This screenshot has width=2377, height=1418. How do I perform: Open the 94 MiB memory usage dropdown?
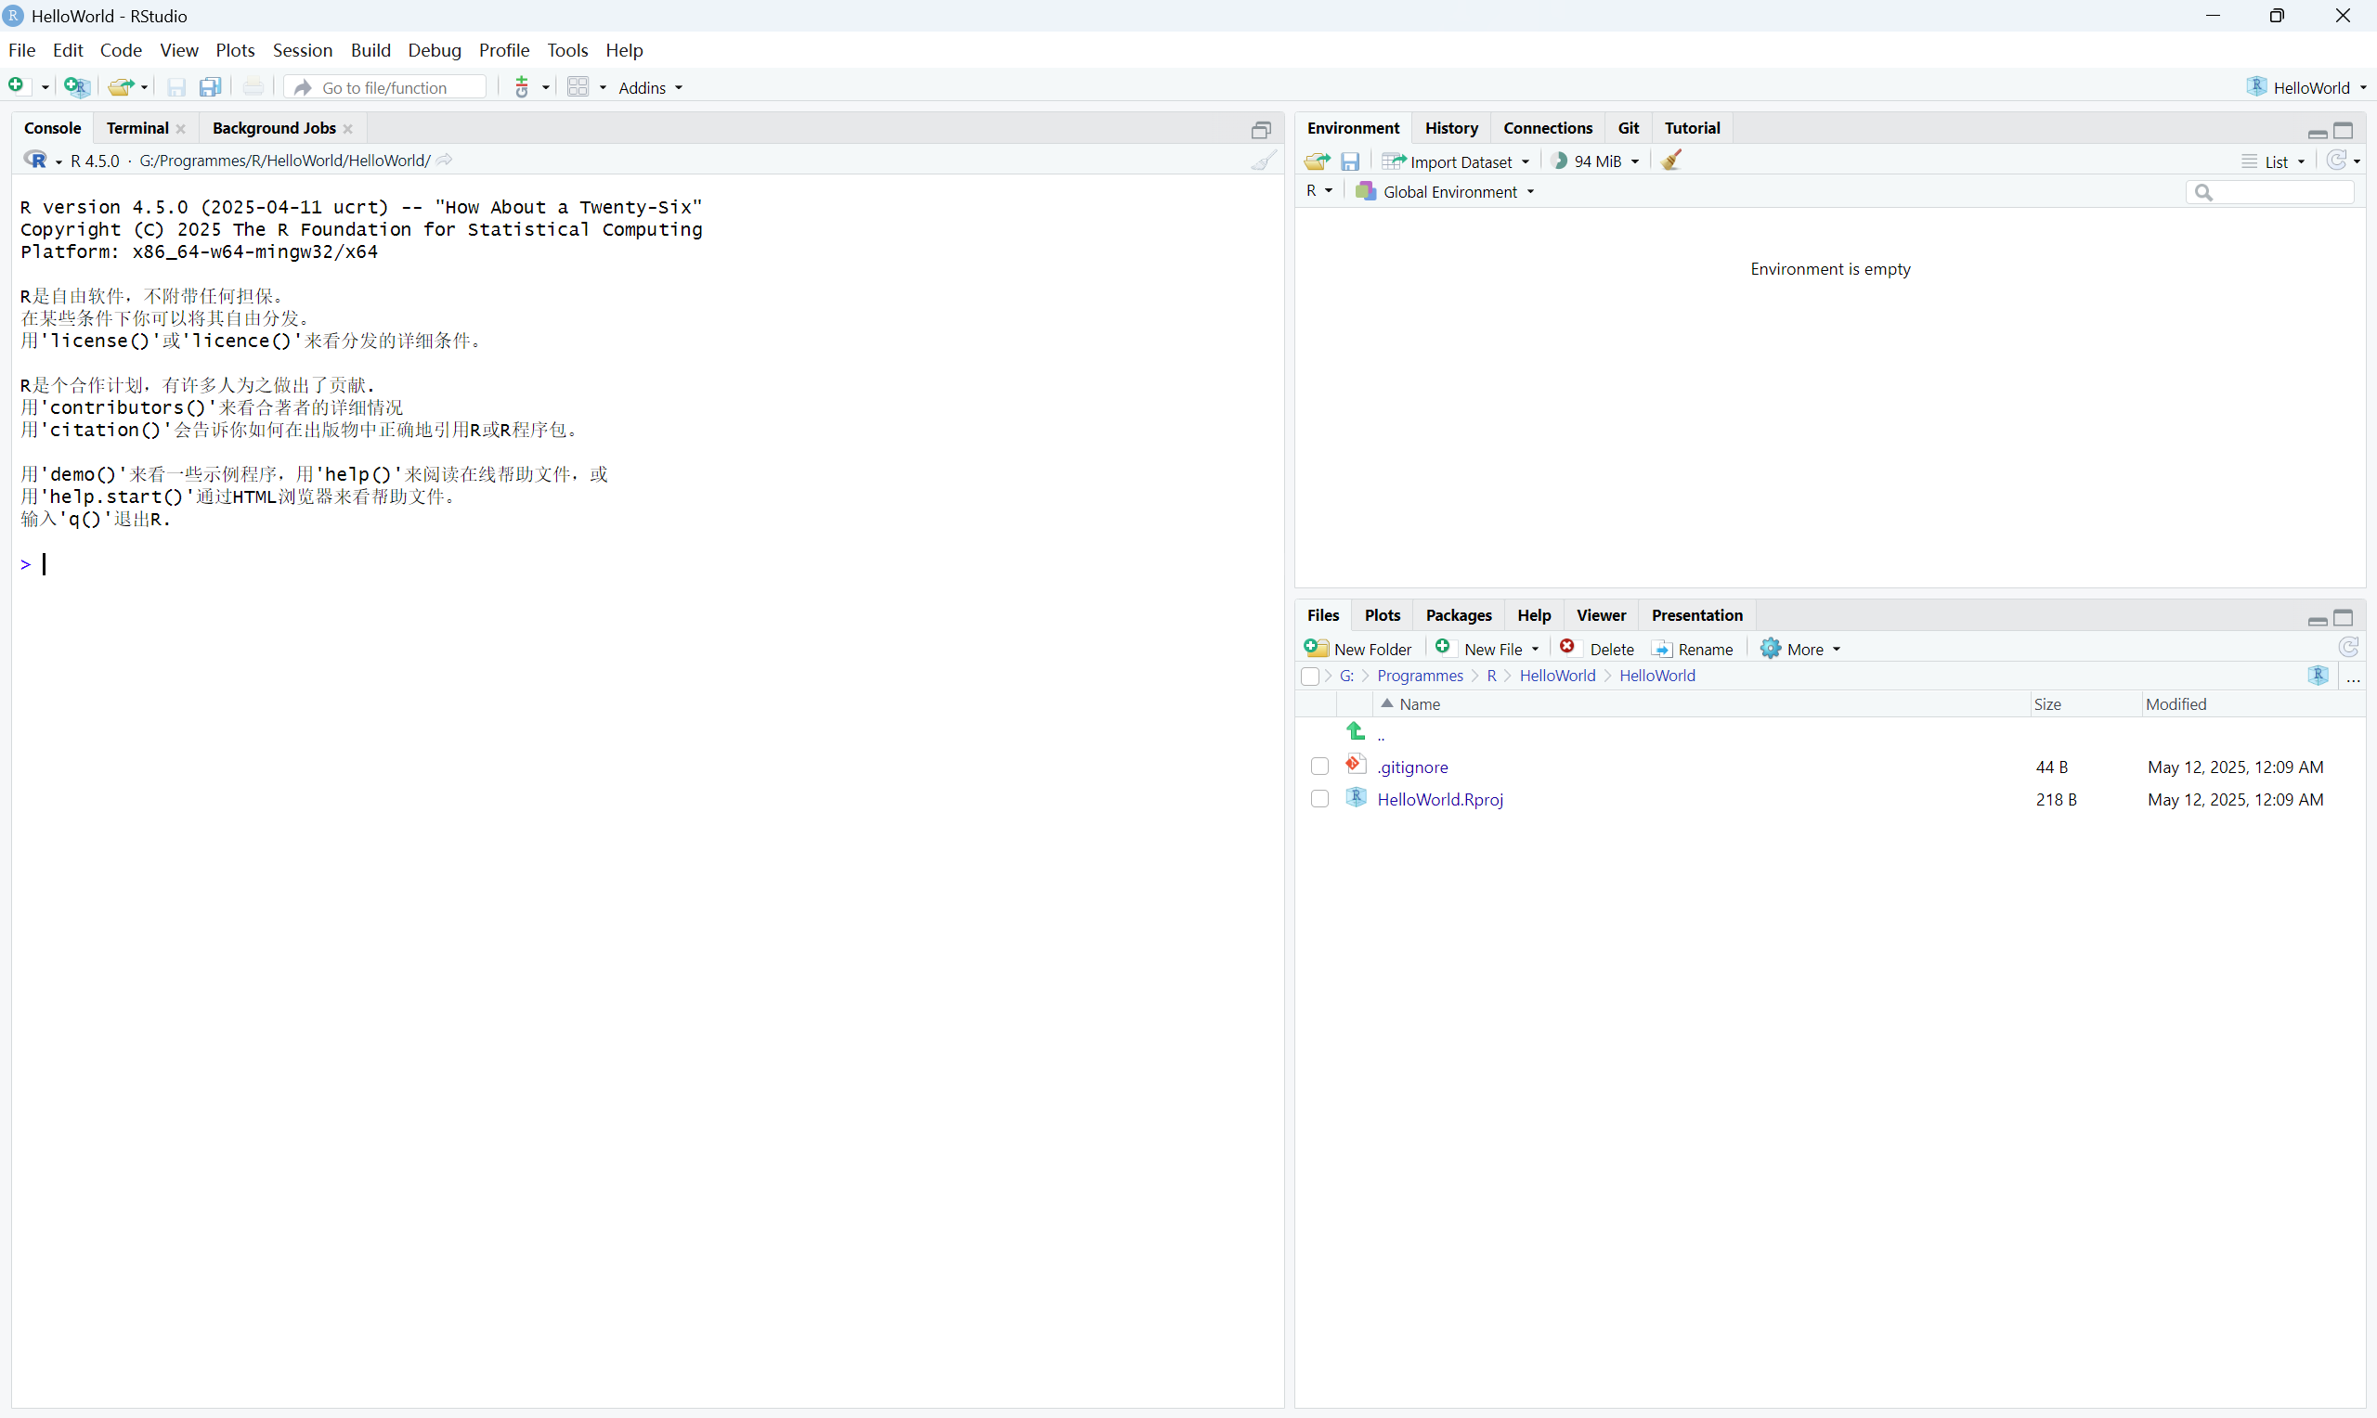tap(1595, 161)
